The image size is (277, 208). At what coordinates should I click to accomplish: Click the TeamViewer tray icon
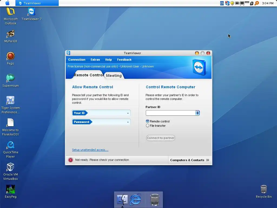pyautogui.click(x=227, y=3)
